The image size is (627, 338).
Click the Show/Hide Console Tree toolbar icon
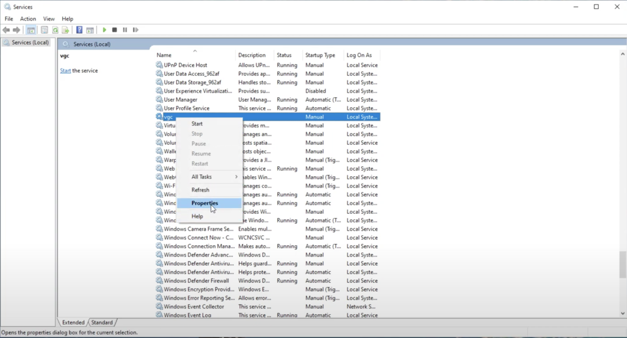point(31,30)
